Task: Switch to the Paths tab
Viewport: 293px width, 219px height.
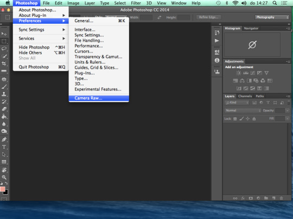Action: click(260, 96)
